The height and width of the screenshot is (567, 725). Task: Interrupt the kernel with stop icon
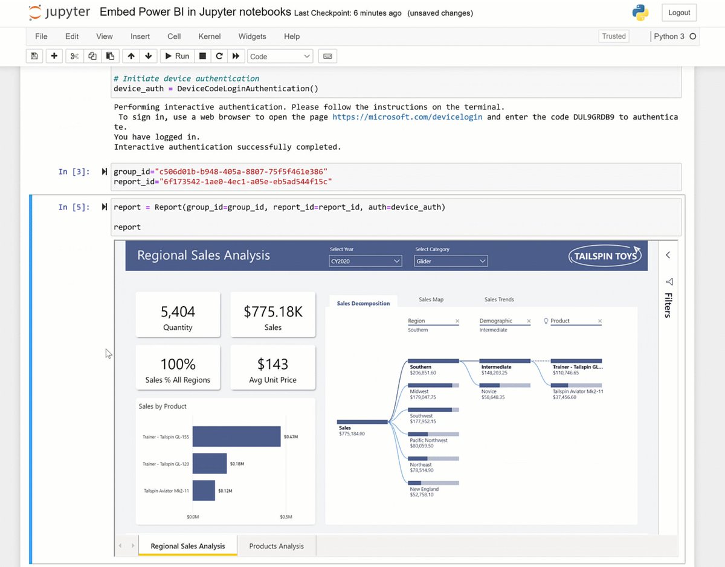tap(203, 56)
